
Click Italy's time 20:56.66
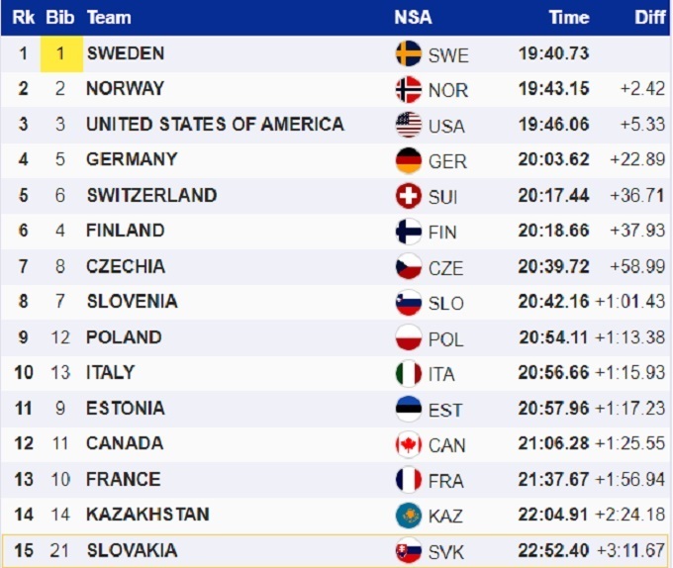tap(553, 373)
